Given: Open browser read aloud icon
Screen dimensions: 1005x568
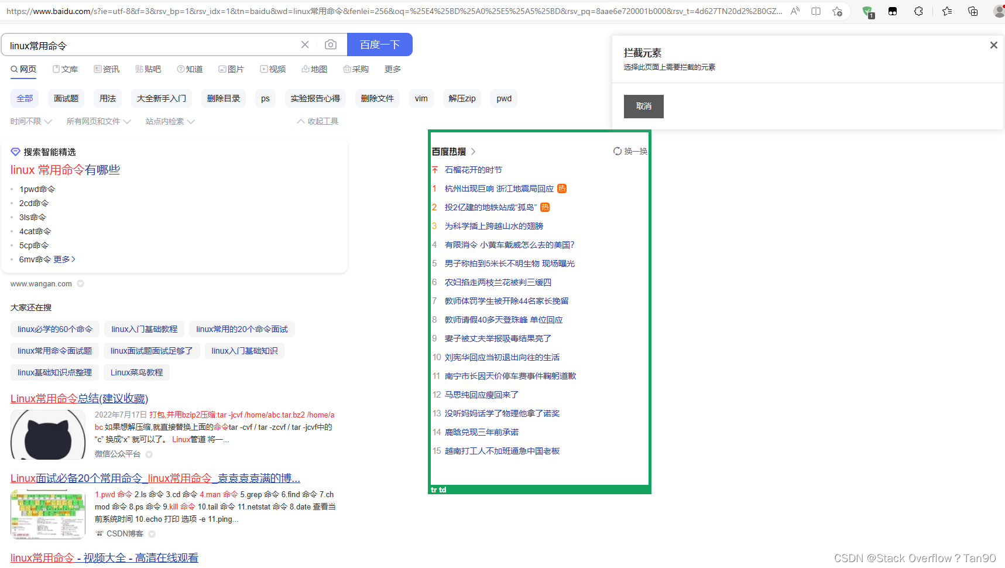Looking at the screenshot, I should 795,11.
